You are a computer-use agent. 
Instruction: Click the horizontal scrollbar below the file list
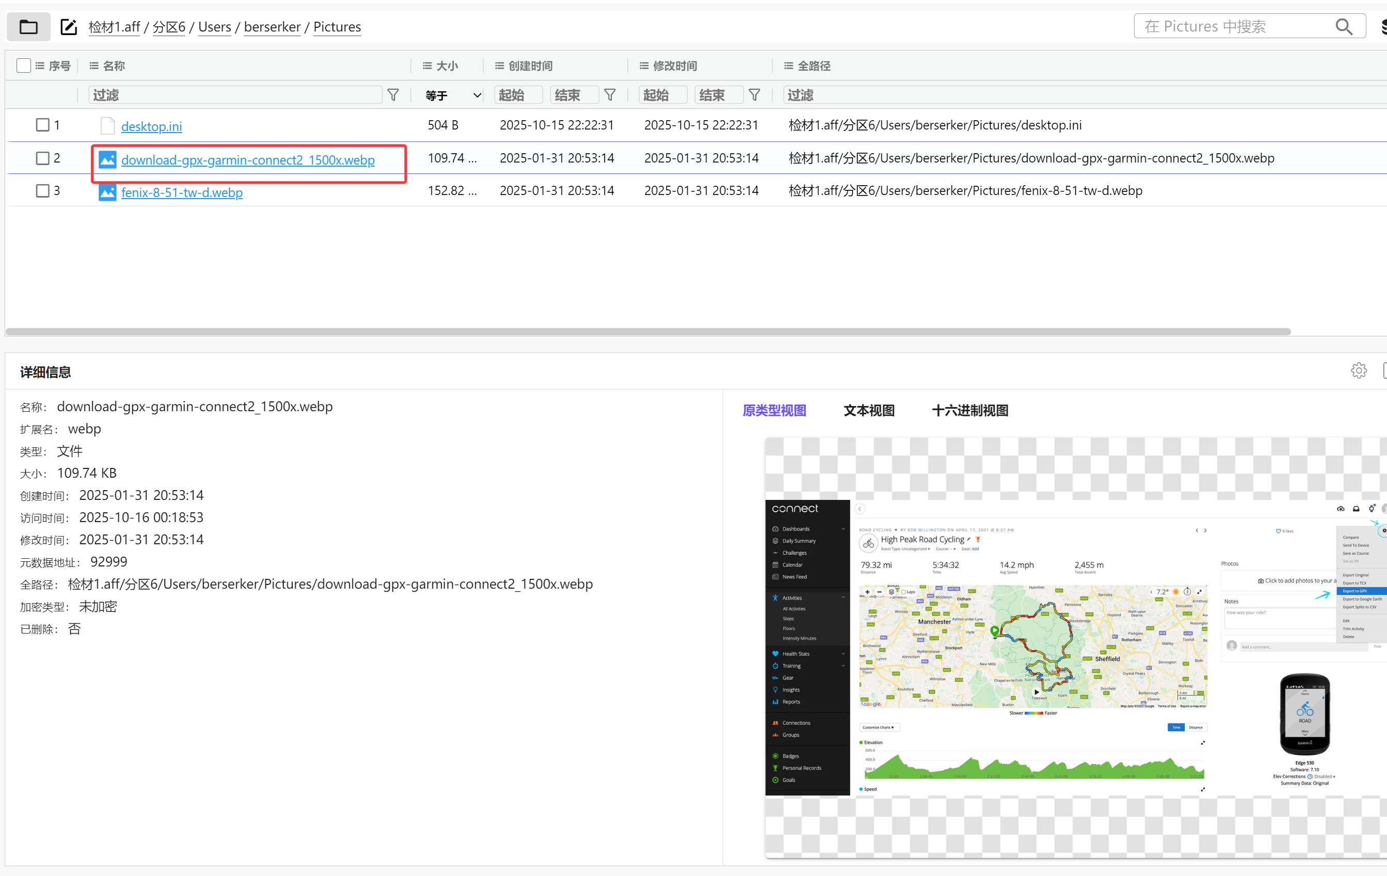647,332
